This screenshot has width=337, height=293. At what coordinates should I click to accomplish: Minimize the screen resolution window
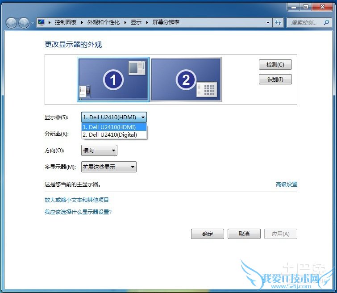[x=294, y=7]
